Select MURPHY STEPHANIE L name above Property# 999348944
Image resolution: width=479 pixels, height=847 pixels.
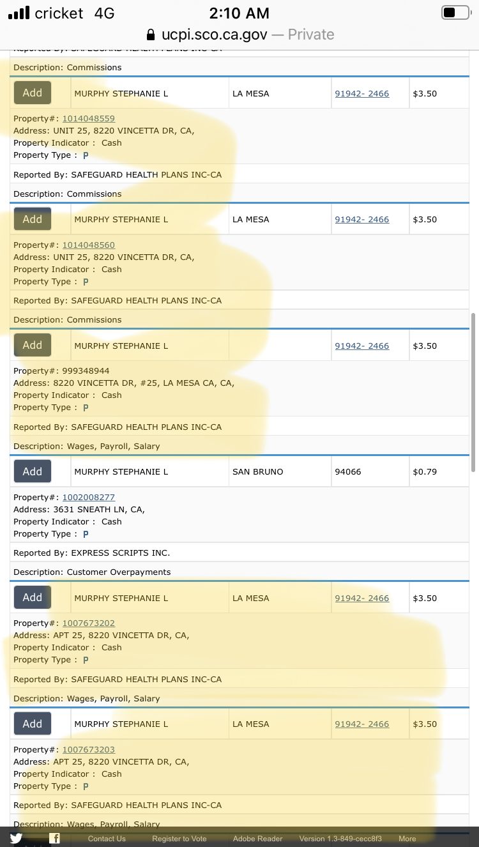coord(121,346)
